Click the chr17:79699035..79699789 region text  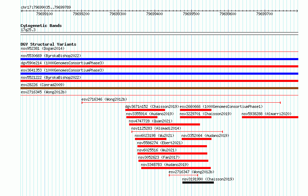pyautogui.click(x=46, y=7)
